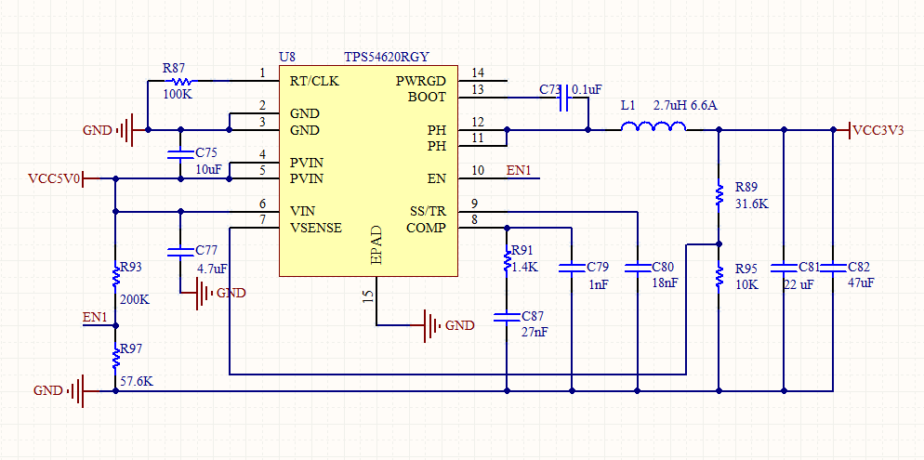This screenshot has width=924, height=460.
Task: Click pin number 14 on PWRGD
Action: tap(479, 73)
